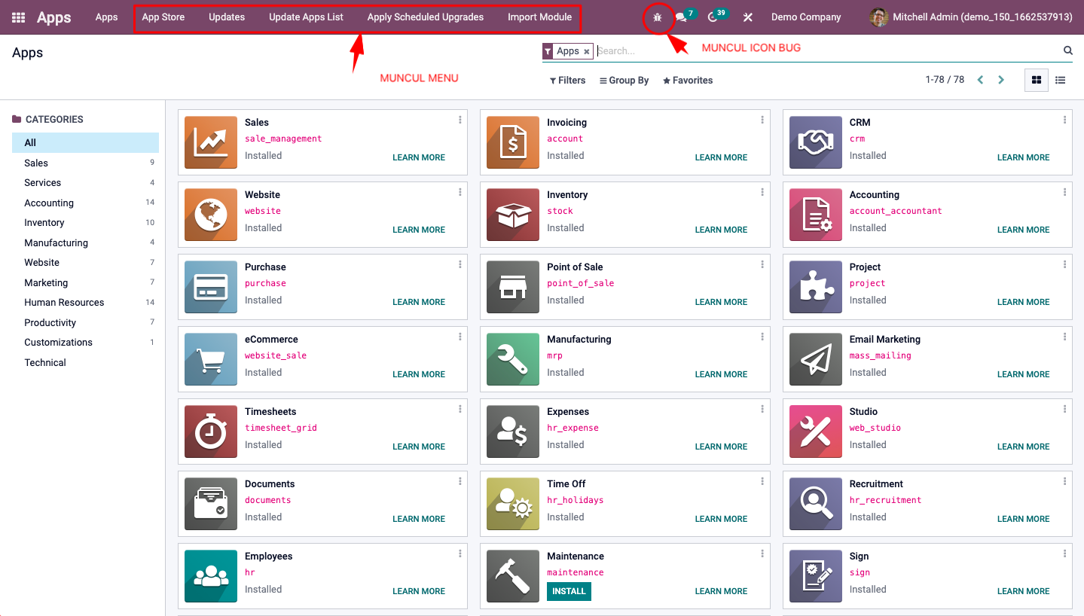Switch to list view
The width and height of the screenshot is (1084, 616).
[x=1060, y=80]
